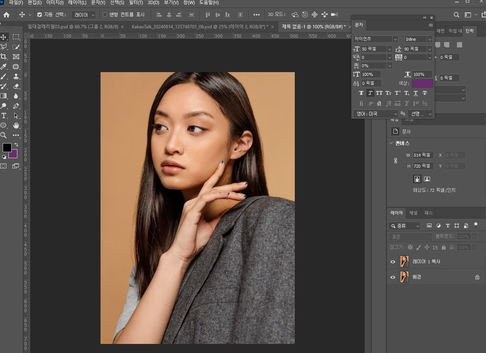Select the Path Selection arrow tool

[16, 116]
